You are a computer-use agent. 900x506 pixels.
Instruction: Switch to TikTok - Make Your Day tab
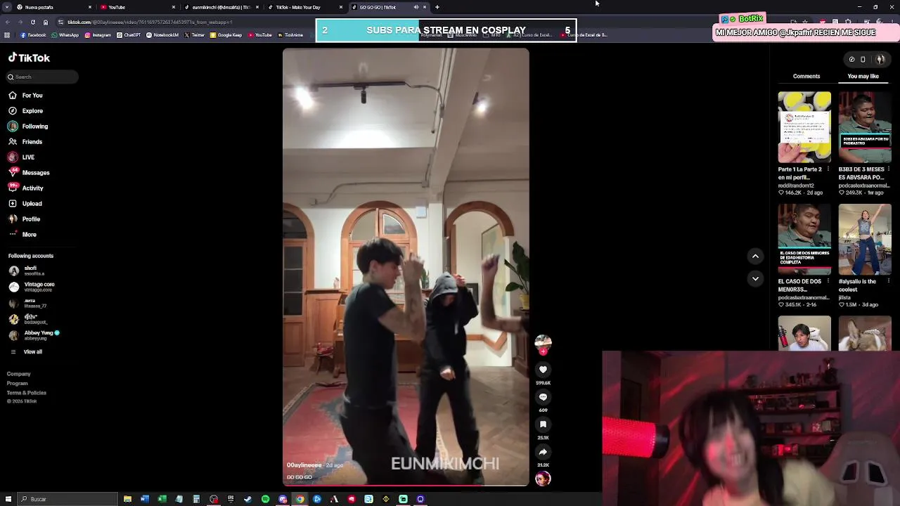pos(304,7)
